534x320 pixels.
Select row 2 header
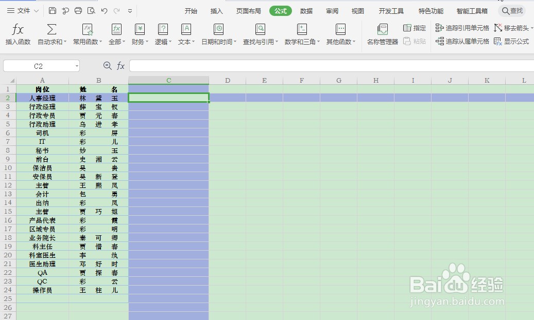[x=8, y=98]
